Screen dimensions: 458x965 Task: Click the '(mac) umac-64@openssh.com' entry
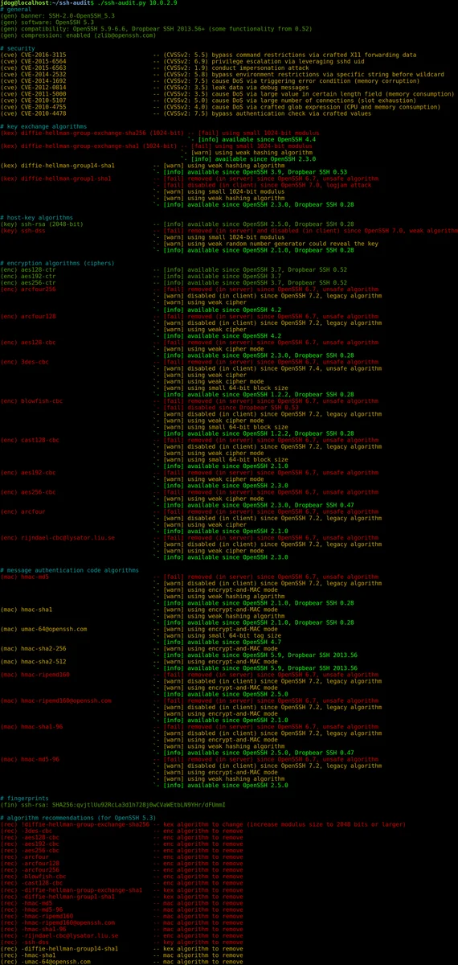point(43,629)
